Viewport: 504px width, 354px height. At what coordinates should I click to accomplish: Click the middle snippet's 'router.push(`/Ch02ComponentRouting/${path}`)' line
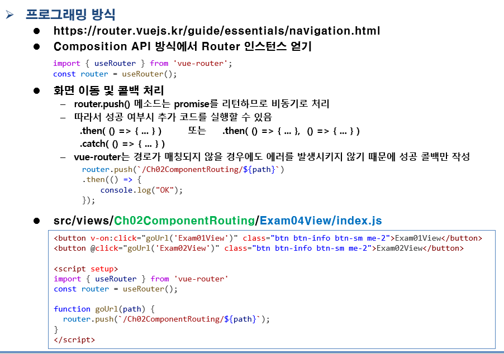pos(183,169)
